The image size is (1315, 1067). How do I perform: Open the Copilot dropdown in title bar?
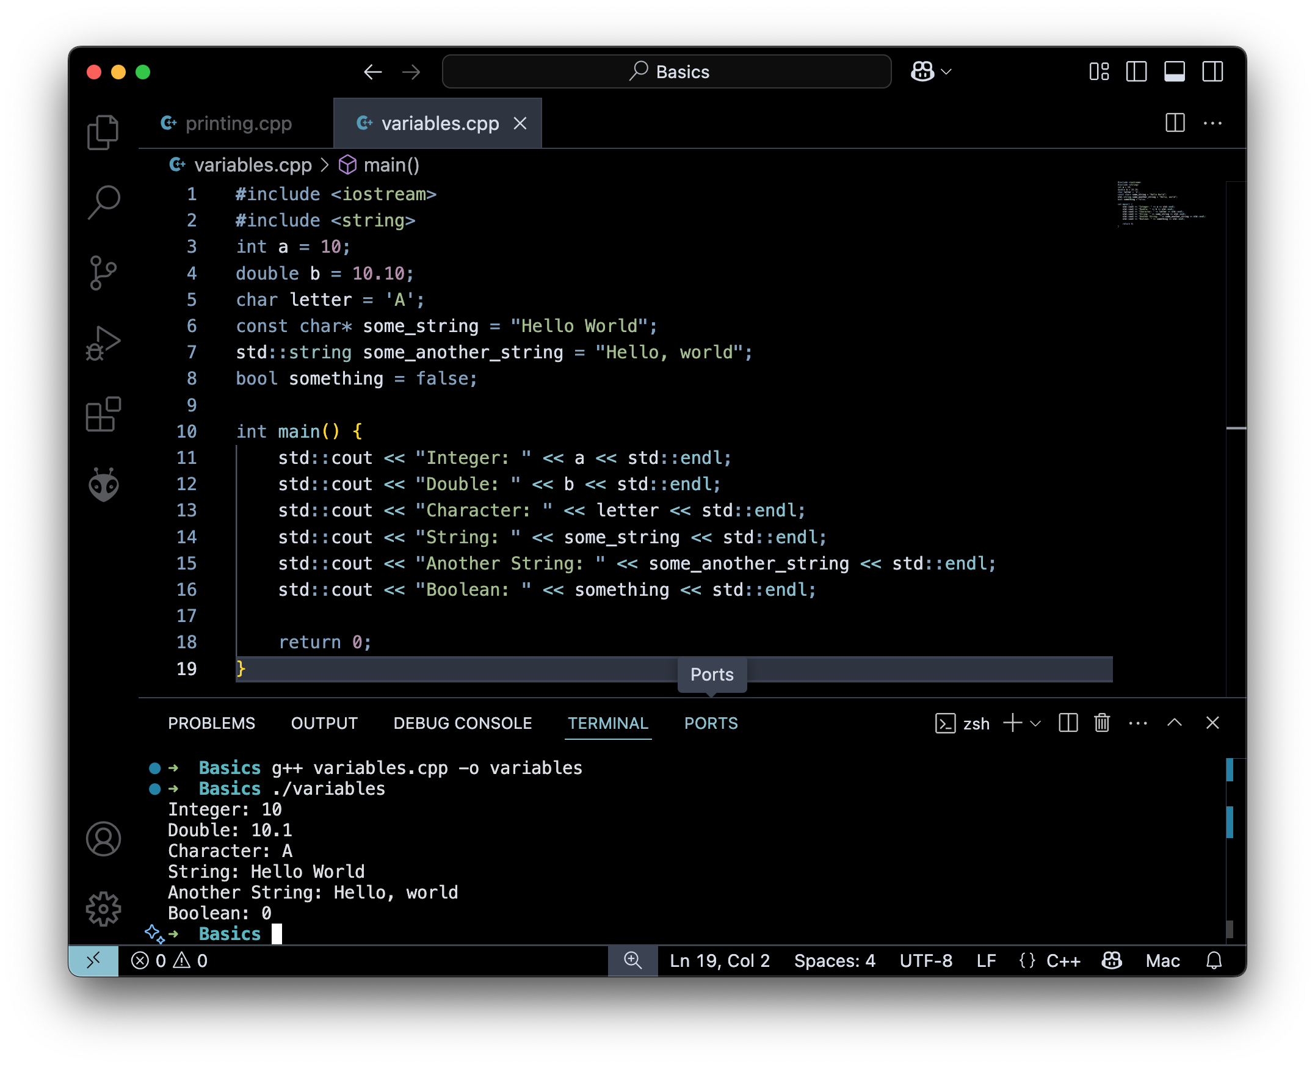[946, 71]
